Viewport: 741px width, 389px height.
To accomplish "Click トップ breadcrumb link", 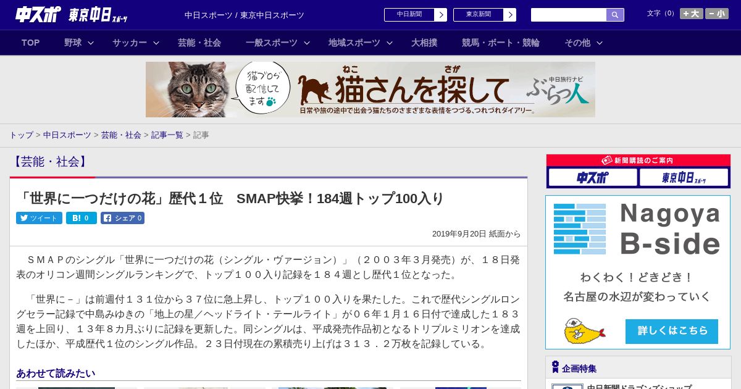I will pyautogui.click(x=21, y=135).
